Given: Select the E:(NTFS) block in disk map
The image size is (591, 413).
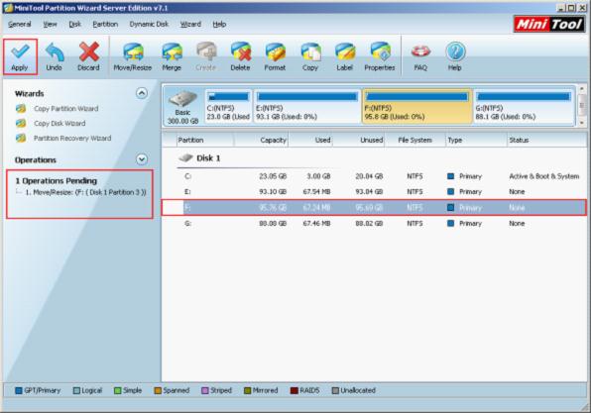Looking at the screenshot, I should [x=307, y=107].
